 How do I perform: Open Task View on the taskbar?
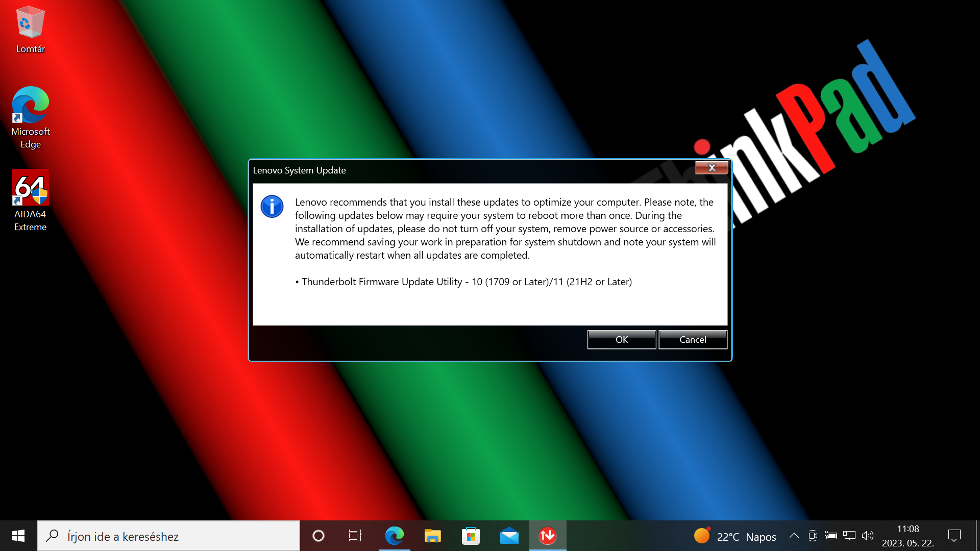[355, 536]
